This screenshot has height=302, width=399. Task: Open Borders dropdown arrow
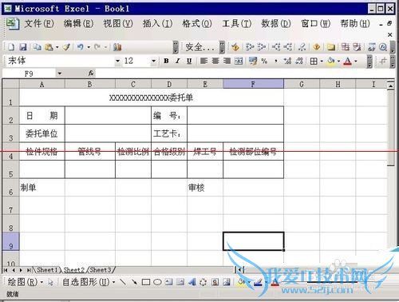point(322,62)
